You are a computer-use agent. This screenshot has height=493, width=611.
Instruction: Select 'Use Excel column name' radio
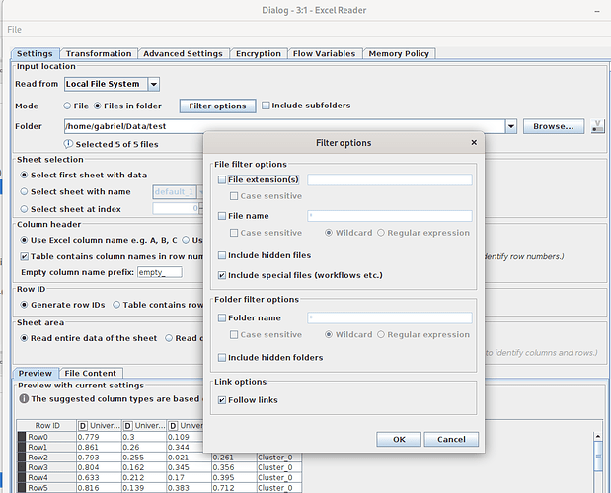(24, 240)
